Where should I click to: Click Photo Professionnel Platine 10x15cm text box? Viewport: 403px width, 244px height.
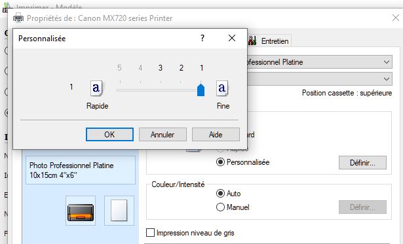click(x=81, y=170)
